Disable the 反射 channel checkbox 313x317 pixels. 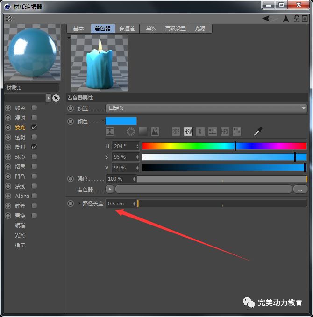coord(34,147)
